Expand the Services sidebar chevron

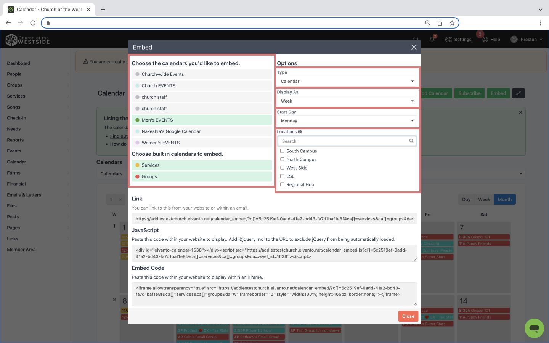click(x=68, y=96)
